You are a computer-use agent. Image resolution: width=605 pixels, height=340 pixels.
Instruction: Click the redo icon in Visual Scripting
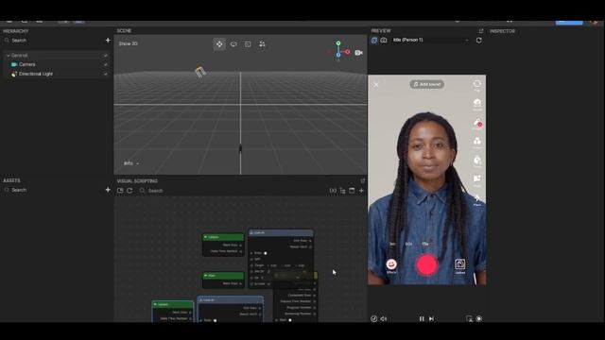pos(130,191)
